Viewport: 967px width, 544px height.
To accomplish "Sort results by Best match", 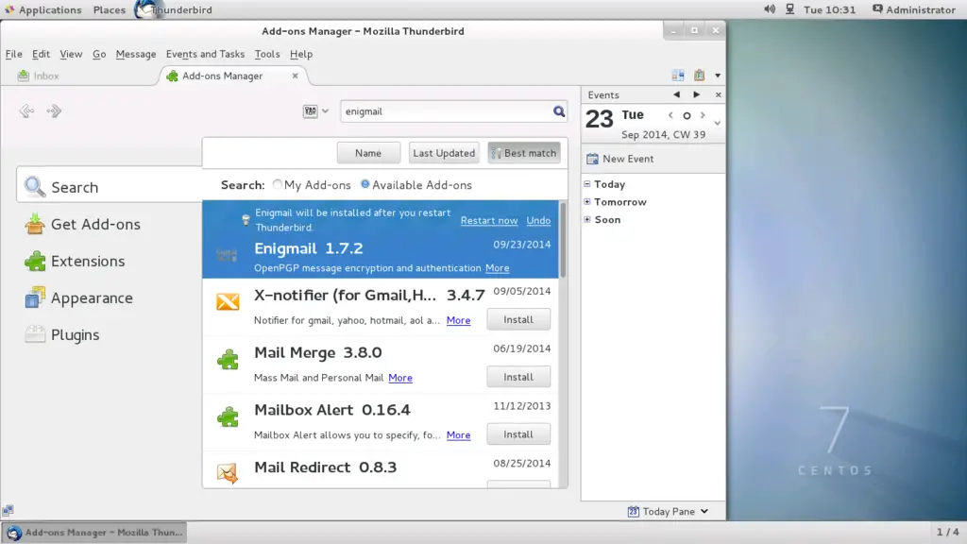I will click(524, 153).
